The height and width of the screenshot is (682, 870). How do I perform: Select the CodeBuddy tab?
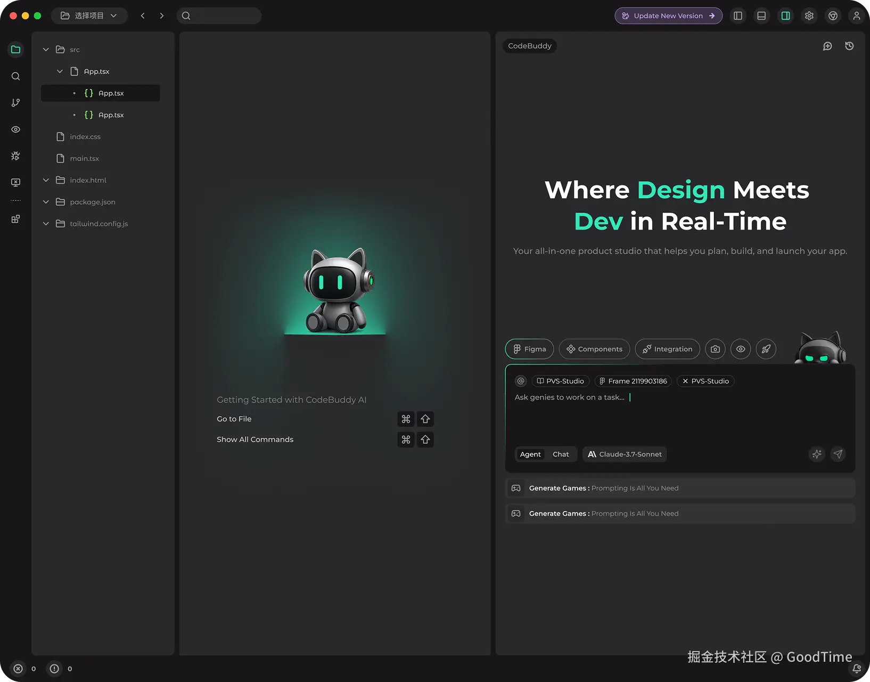click(x=530, y=46)
